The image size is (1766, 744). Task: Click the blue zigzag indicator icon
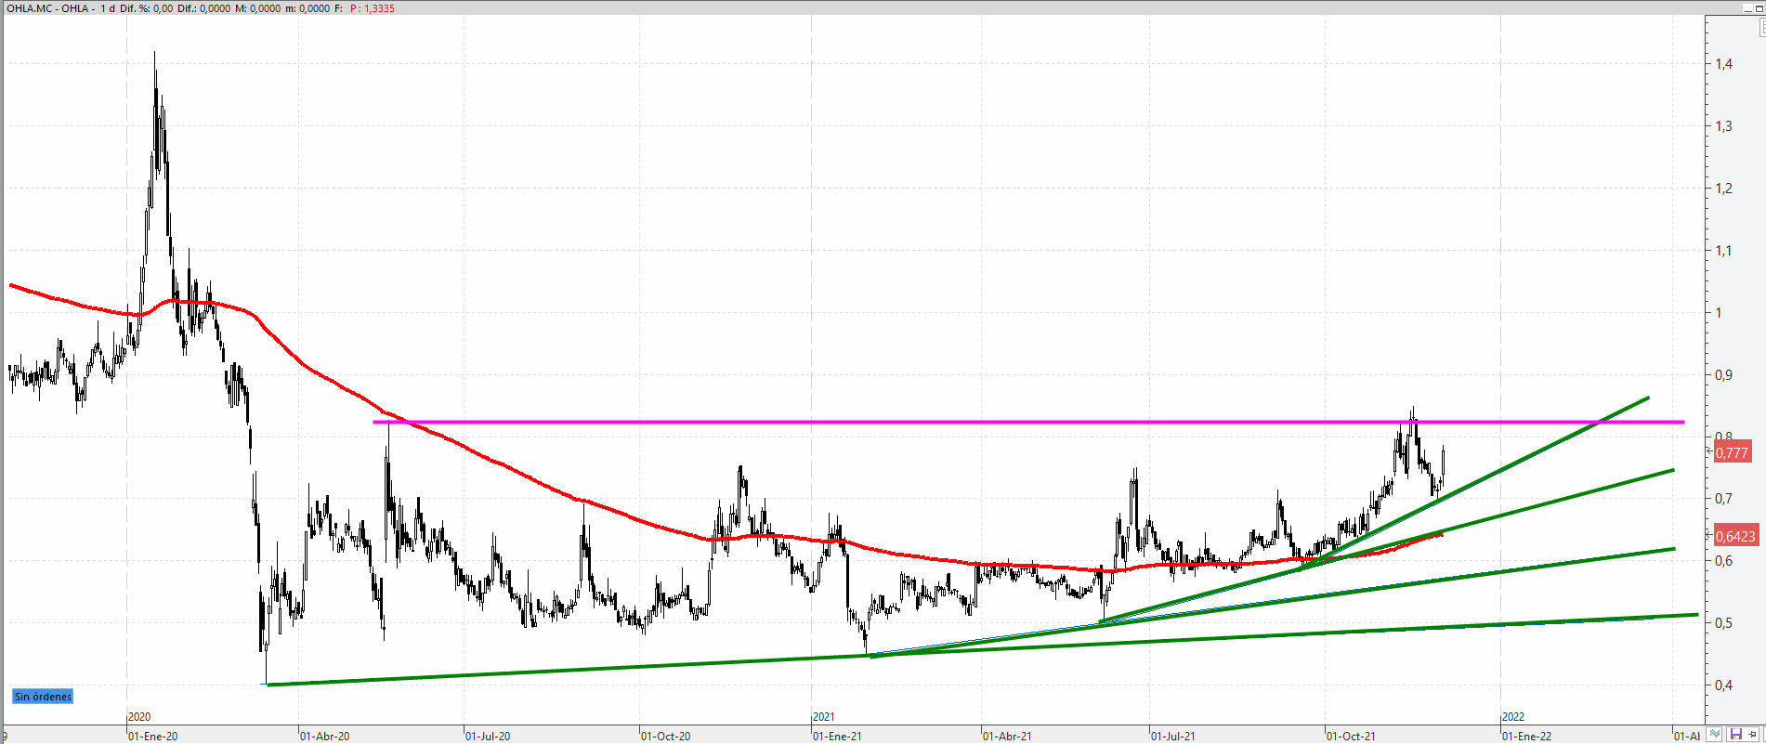point(1716,735)
